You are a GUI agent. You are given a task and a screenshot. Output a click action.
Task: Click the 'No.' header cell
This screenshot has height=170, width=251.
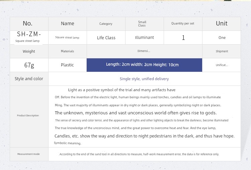pyautogui.click(x=29, y=24)
